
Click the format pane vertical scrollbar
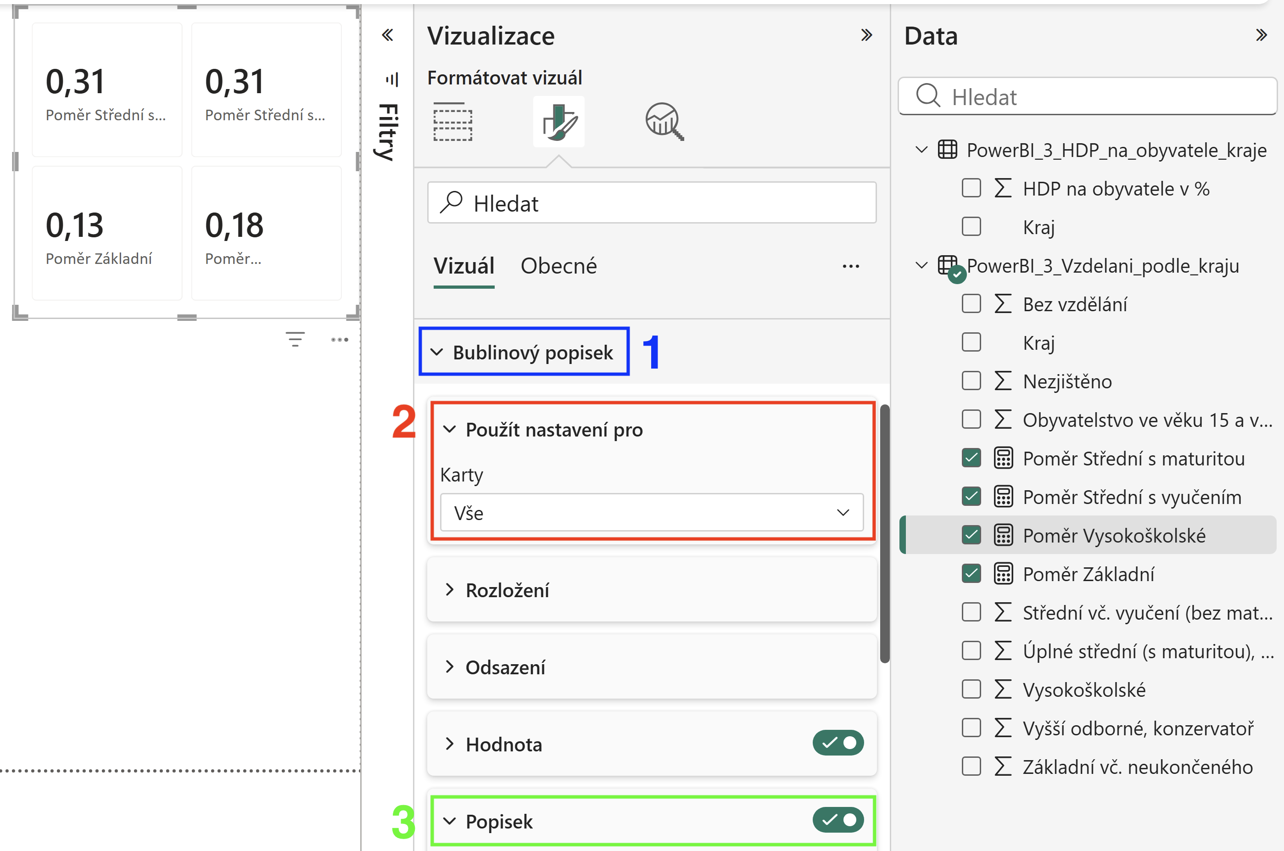tap(885, 533)
